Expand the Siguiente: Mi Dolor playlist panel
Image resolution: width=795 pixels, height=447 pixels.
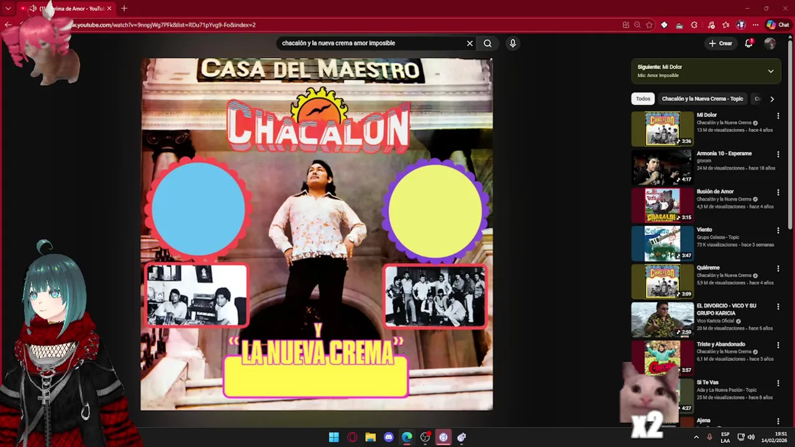point(771,71)
